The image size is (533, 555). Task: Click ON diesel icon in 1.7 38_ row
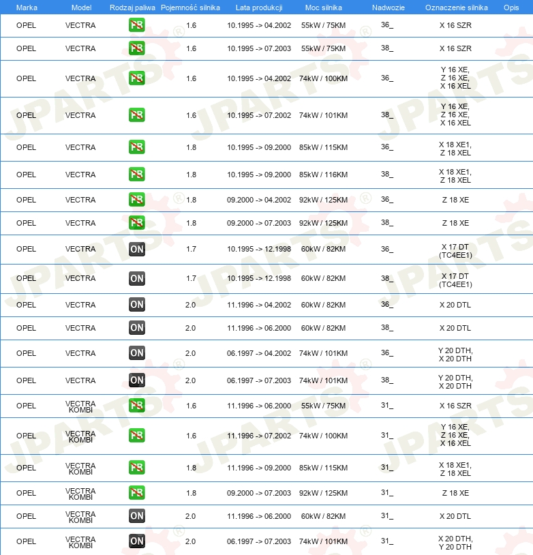click(136, 279)
